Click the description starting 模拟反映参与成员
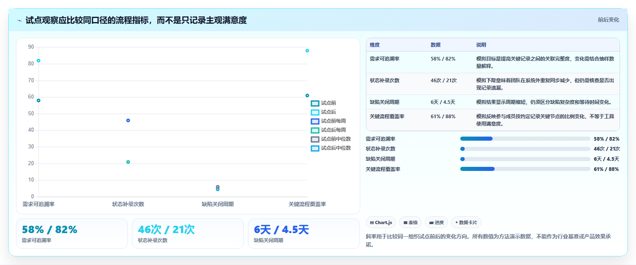The height and width of the screenshot is (265, 636). (545, 120)
